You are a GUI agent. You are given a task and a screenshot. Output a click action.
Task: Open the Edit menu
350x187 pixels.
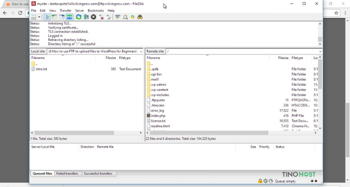pos(42,10)
